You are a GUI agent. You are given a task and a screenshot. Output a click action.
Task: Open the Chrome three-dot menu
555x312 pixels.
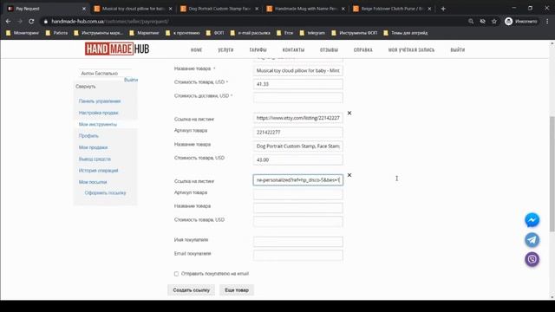tap(547, 21)
